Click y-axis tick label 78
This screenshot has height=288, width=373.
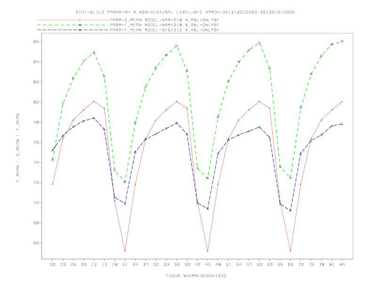coord(36,122)
